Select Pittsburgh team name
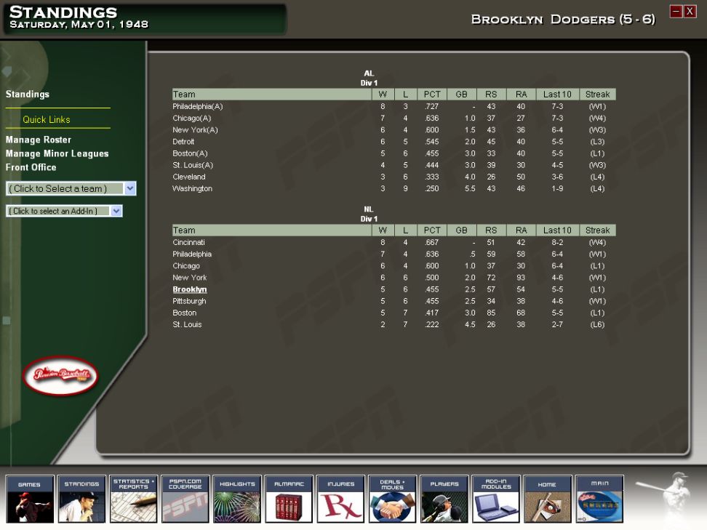The image size is (707, 530). (x=189, y=301)
